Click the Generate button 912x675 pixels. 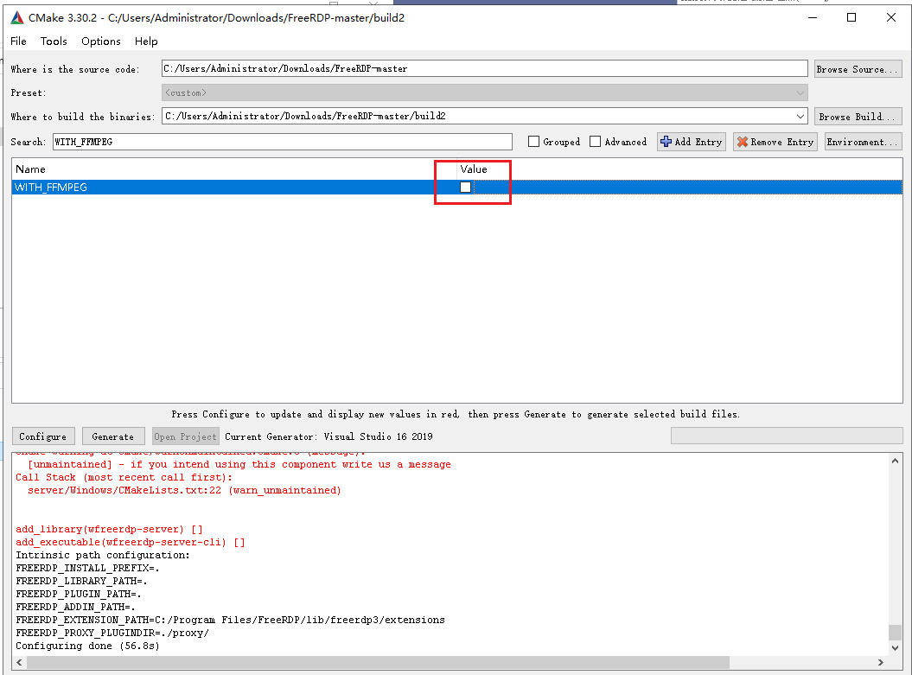click(113, 436)
